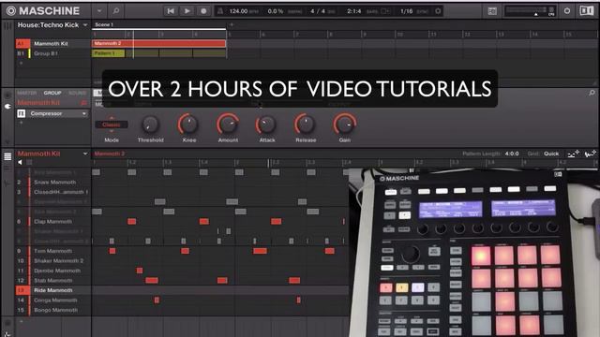This screenshot has width=600, height=337.
Task: Toggle the plug-in view icon at left
Action: pos(7,107)
